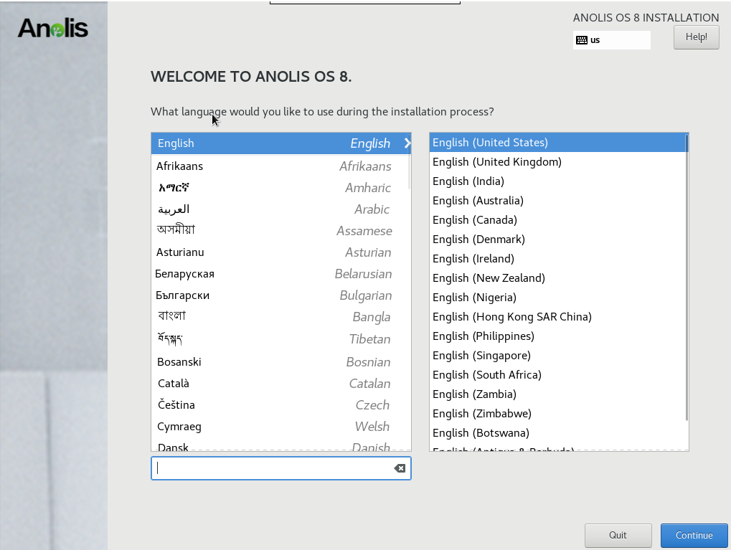This screenshot has width=731, height=550.
Task: Choose English (Denmark) locale
Action: (x=557, y=239)
